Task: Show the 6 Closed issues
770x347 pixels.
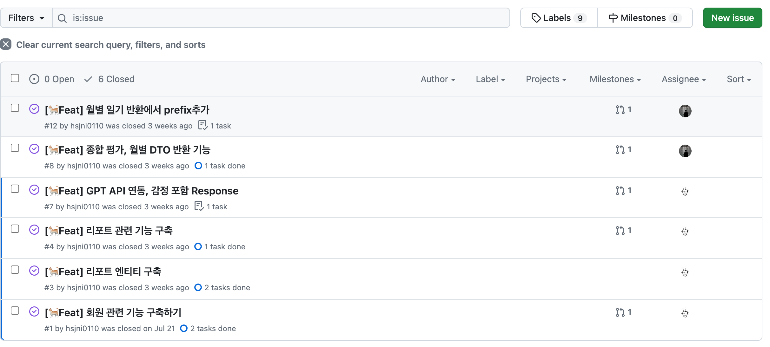Action: [x=110, y=79]
